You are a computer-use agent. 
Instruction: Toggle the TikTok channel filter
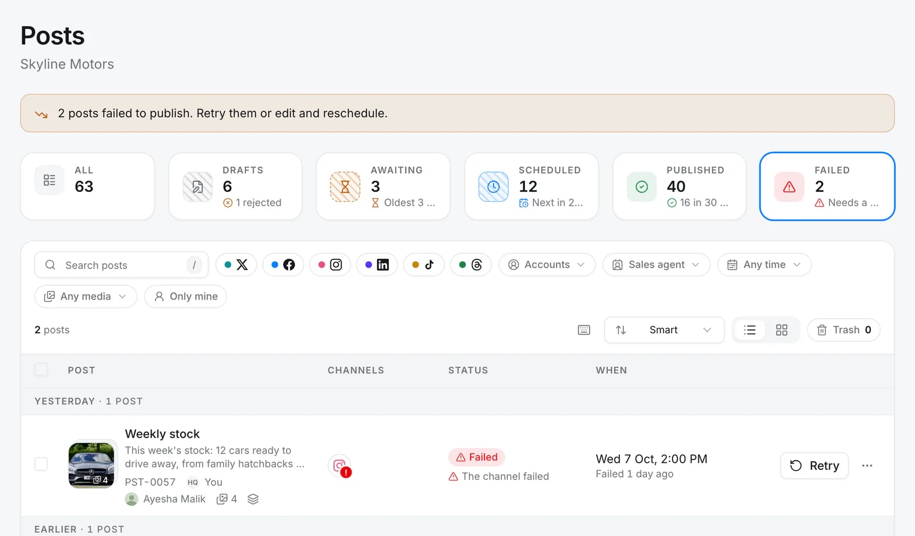[x=424, y=265]
